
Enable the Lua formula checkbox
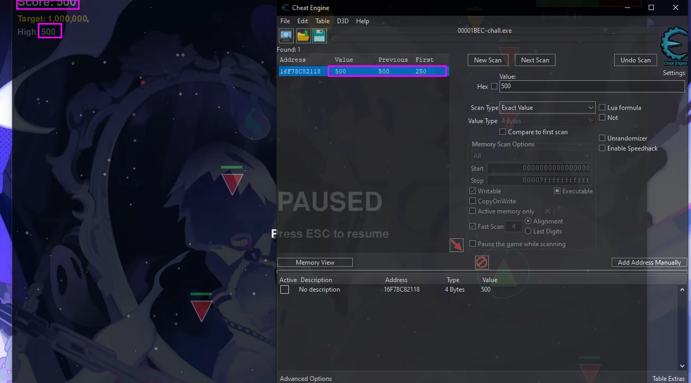click(x=602, y=108)
